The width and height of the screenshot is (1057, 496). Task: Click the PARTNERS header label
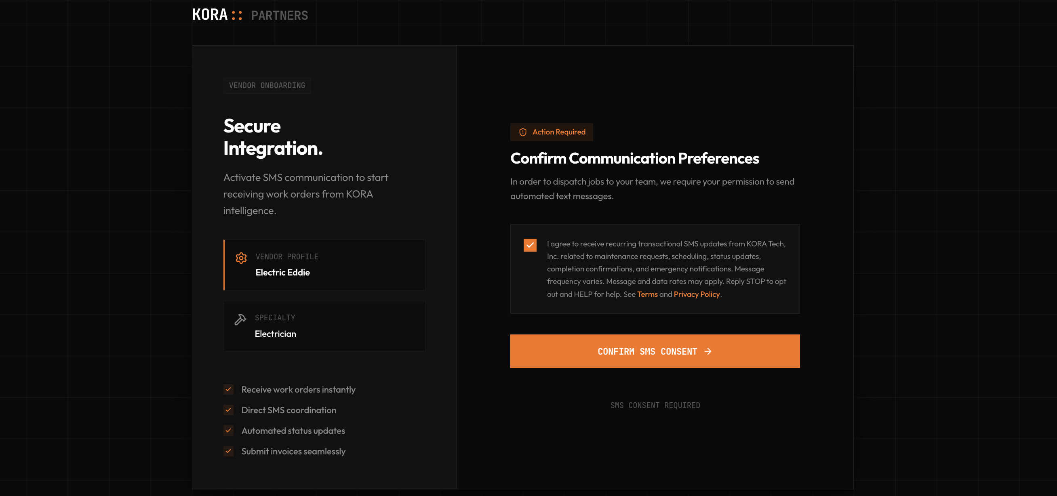pyautogui.click(x=280, y=16)
